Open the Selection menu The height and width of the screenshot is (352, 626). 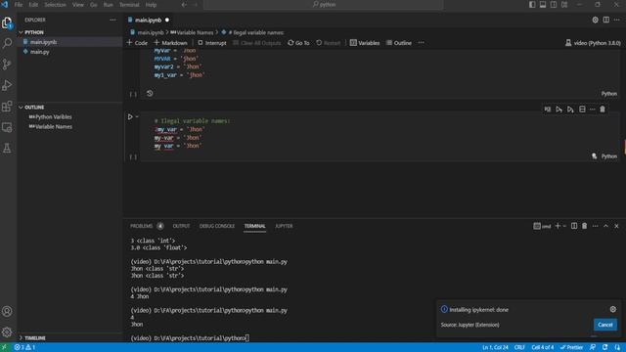pyautogui.click(x=55, y=5)
